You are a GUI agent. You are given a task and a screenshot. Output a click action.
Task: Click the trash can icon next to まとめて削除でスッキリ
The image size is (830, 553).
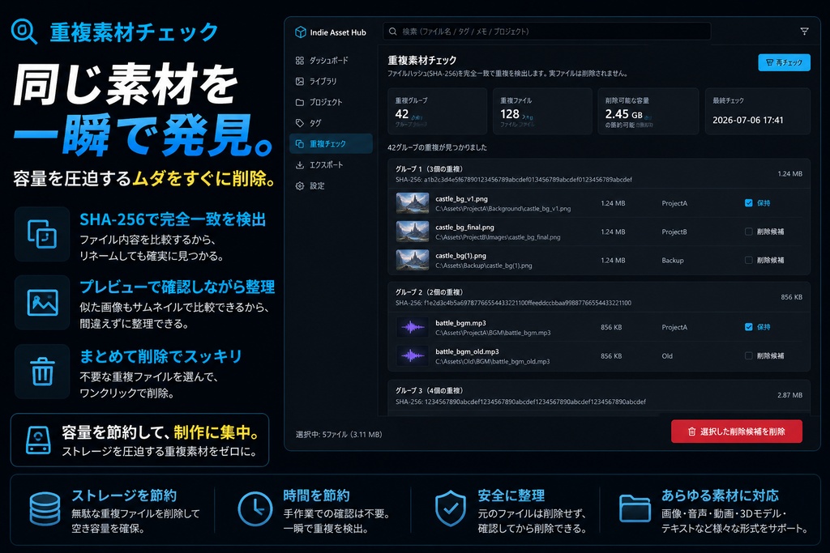point(42,371)
